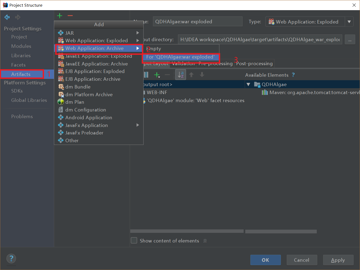360x270 pixels.
Task: Click the remove minus in Output Layout toolbar
Action: coord(167,75)
